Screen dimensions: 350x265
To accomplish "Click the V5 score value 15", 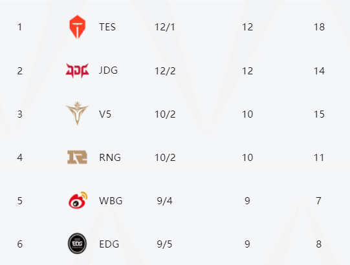I will point(319,114).
